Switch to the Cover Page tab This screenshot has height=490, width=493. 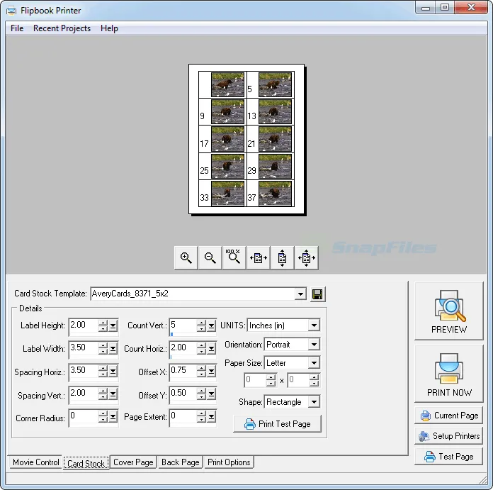[133, 462]
